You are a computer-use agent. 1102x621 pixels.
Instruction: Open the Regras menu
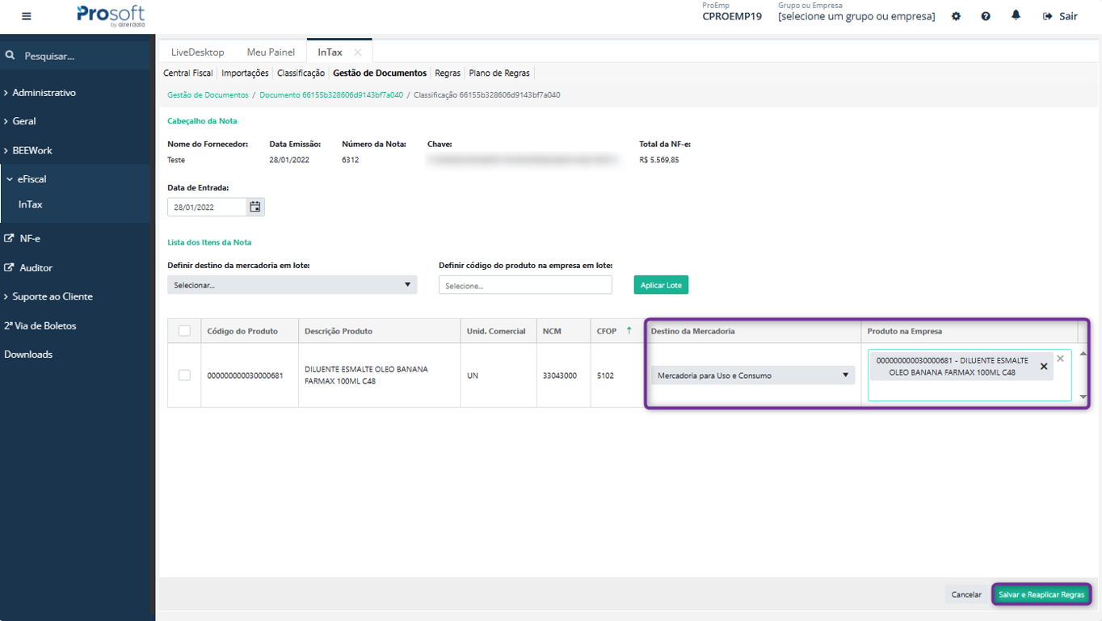pos(448,73)
